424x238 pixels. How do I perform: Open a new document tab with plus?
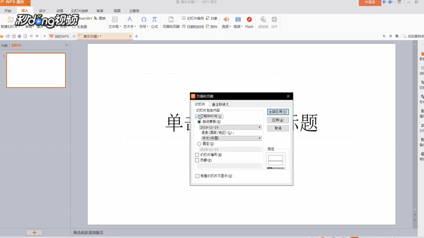click(x=136, y=36)
